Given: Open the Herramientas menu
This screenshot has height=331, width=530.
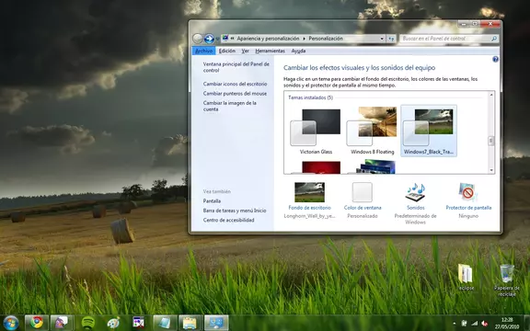Looking at the screenshot, I should click(x=270, y=51).
